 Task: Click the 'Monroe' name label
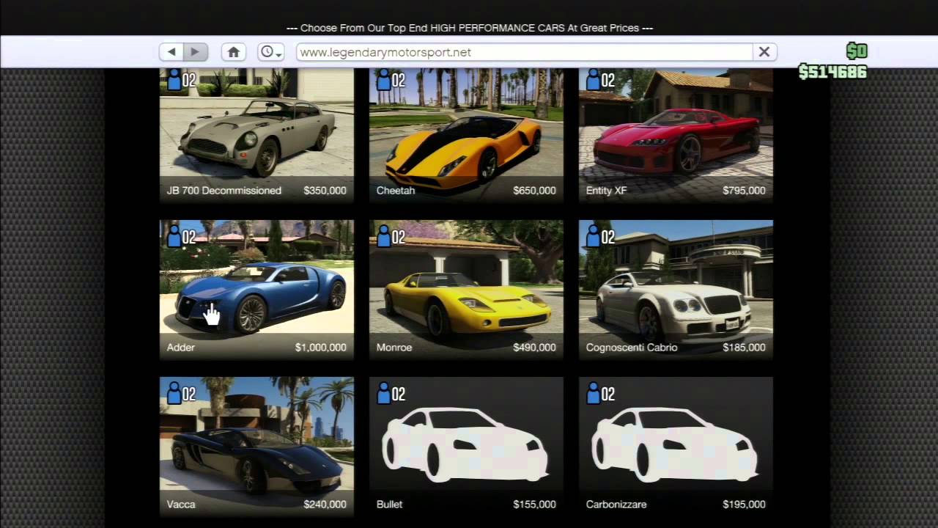pos(394,348)
